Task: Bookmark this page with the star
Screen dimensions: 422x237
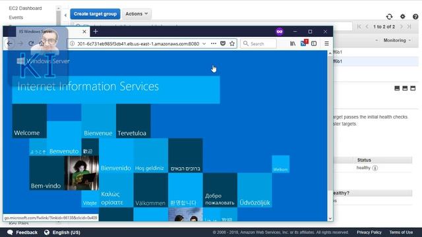Action: click(x=232, y=43)
